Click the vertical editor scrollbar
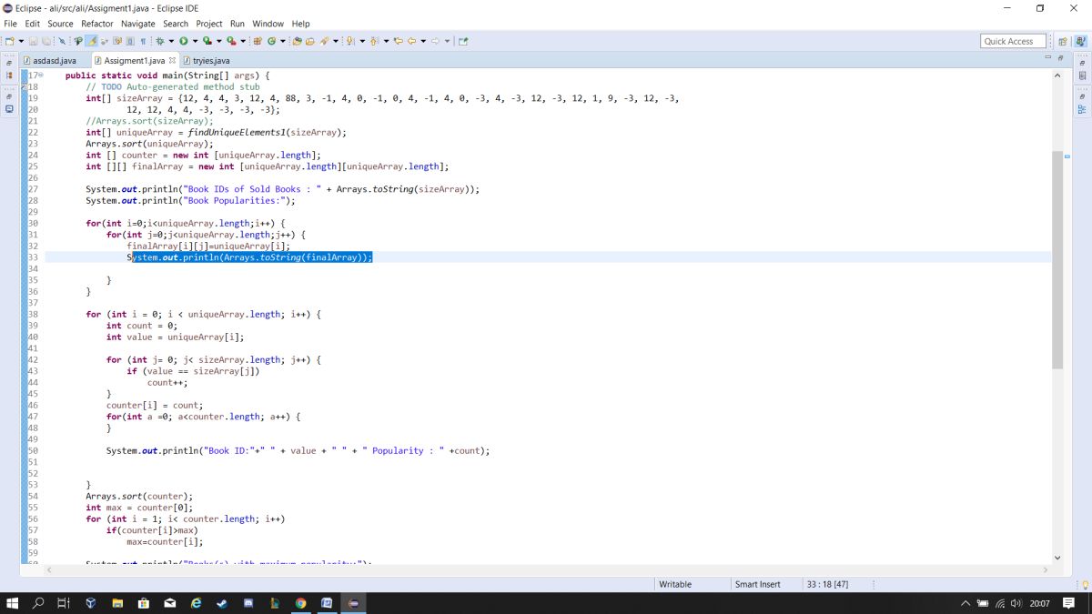The width and height of the screenshot is (1092, 614). point(1057,260)
